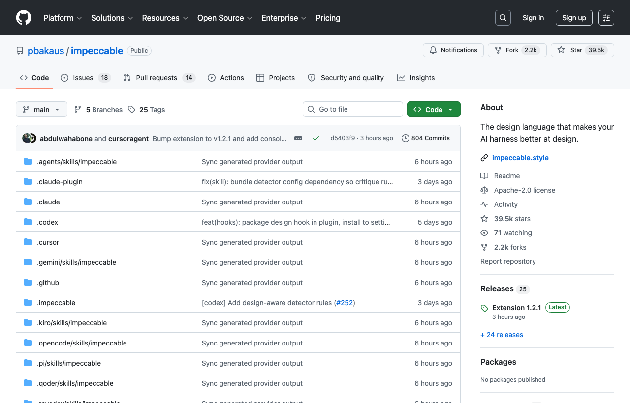View 25 Tags
This screenshot has height=403, width=630.
tap(146, 110)
